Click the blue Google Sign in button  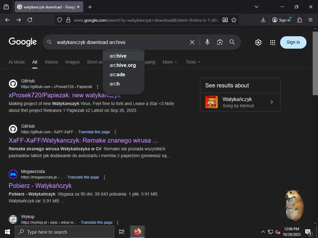[x=293, y=42]
